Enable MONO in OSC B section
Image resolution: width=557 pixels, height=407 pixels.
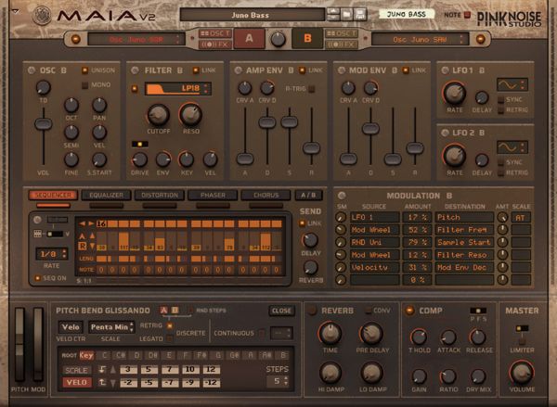click(x=84, y=84)
